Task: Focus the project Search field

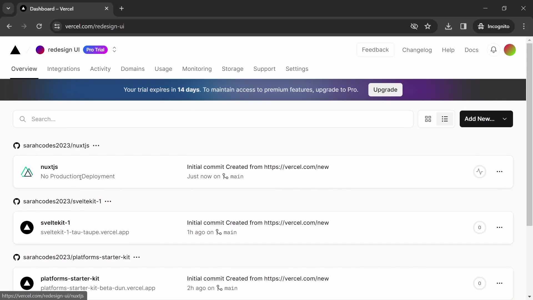Action: (x=213, y=119)
